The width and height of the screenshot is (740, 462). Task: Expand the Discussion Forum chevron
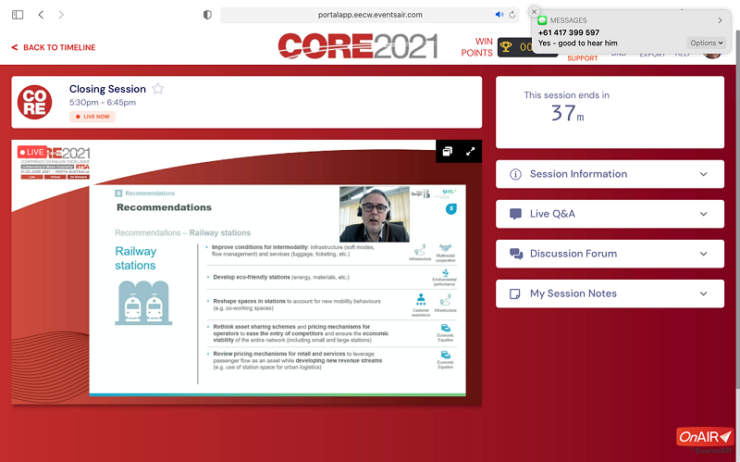coord(703,254)
